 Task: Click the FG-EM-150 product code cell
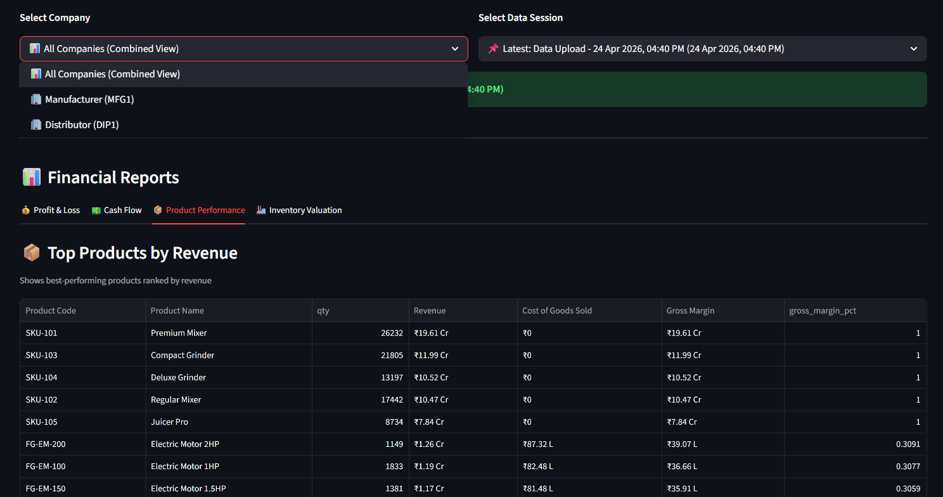(82, 488)
